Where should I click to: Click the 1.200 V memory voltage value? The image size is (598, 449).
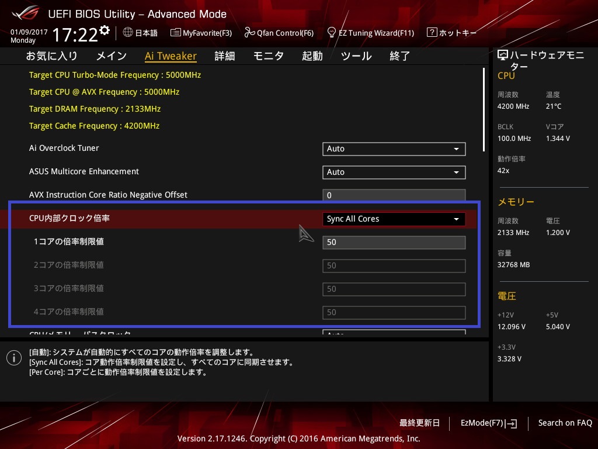coord(558,233)
